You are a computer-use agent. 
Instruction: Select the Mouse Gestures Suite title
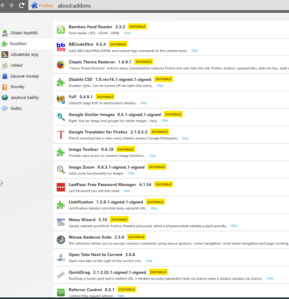pyautogui.click(x=90, y=237)
